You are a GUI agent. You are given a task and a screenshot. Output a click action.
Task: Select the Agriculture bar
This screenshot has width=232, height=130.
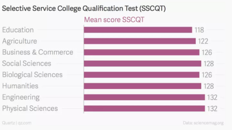140,41
